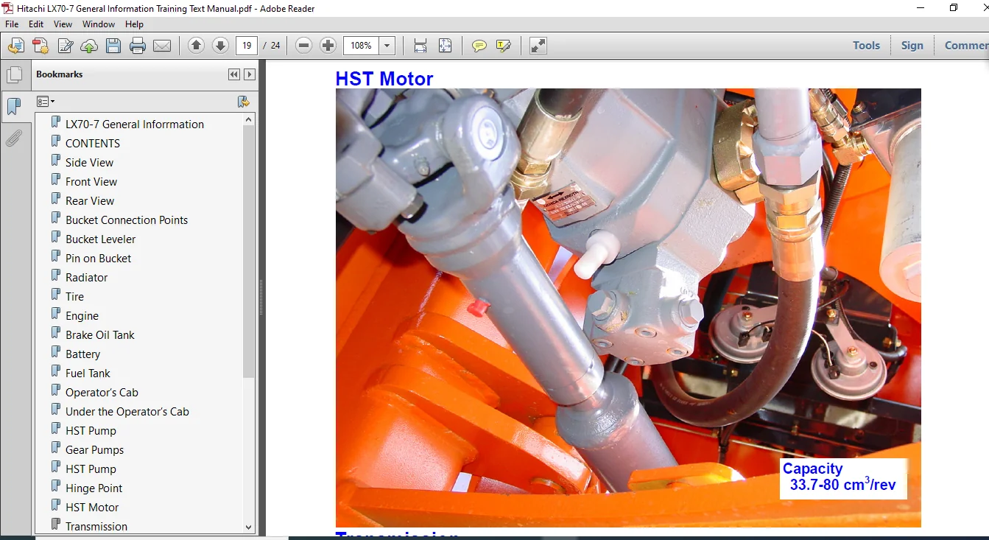Click the Fit width scrolling icon
Image resolution: width=989 pixels, height=540 pixels.
[420, 46]
